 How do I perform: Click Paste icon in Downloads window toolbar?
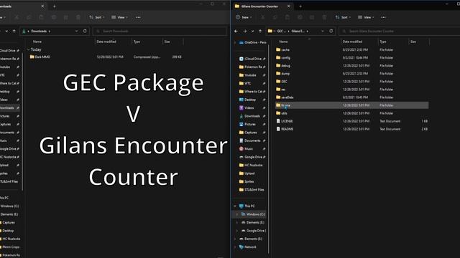[x=41, y=17]
